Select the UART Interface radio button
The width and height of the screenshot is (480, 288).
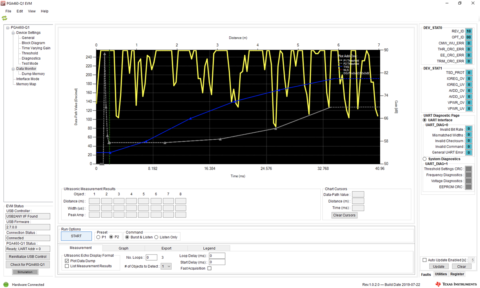pos(425,120)
